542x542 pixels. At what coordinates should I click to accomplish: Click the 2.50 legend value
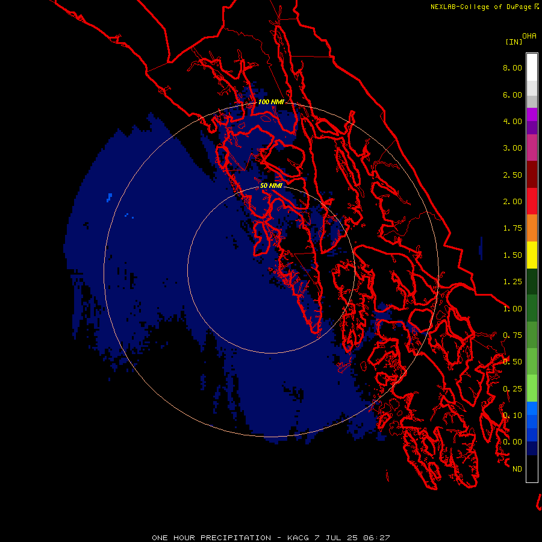click(x=512, y=175)
